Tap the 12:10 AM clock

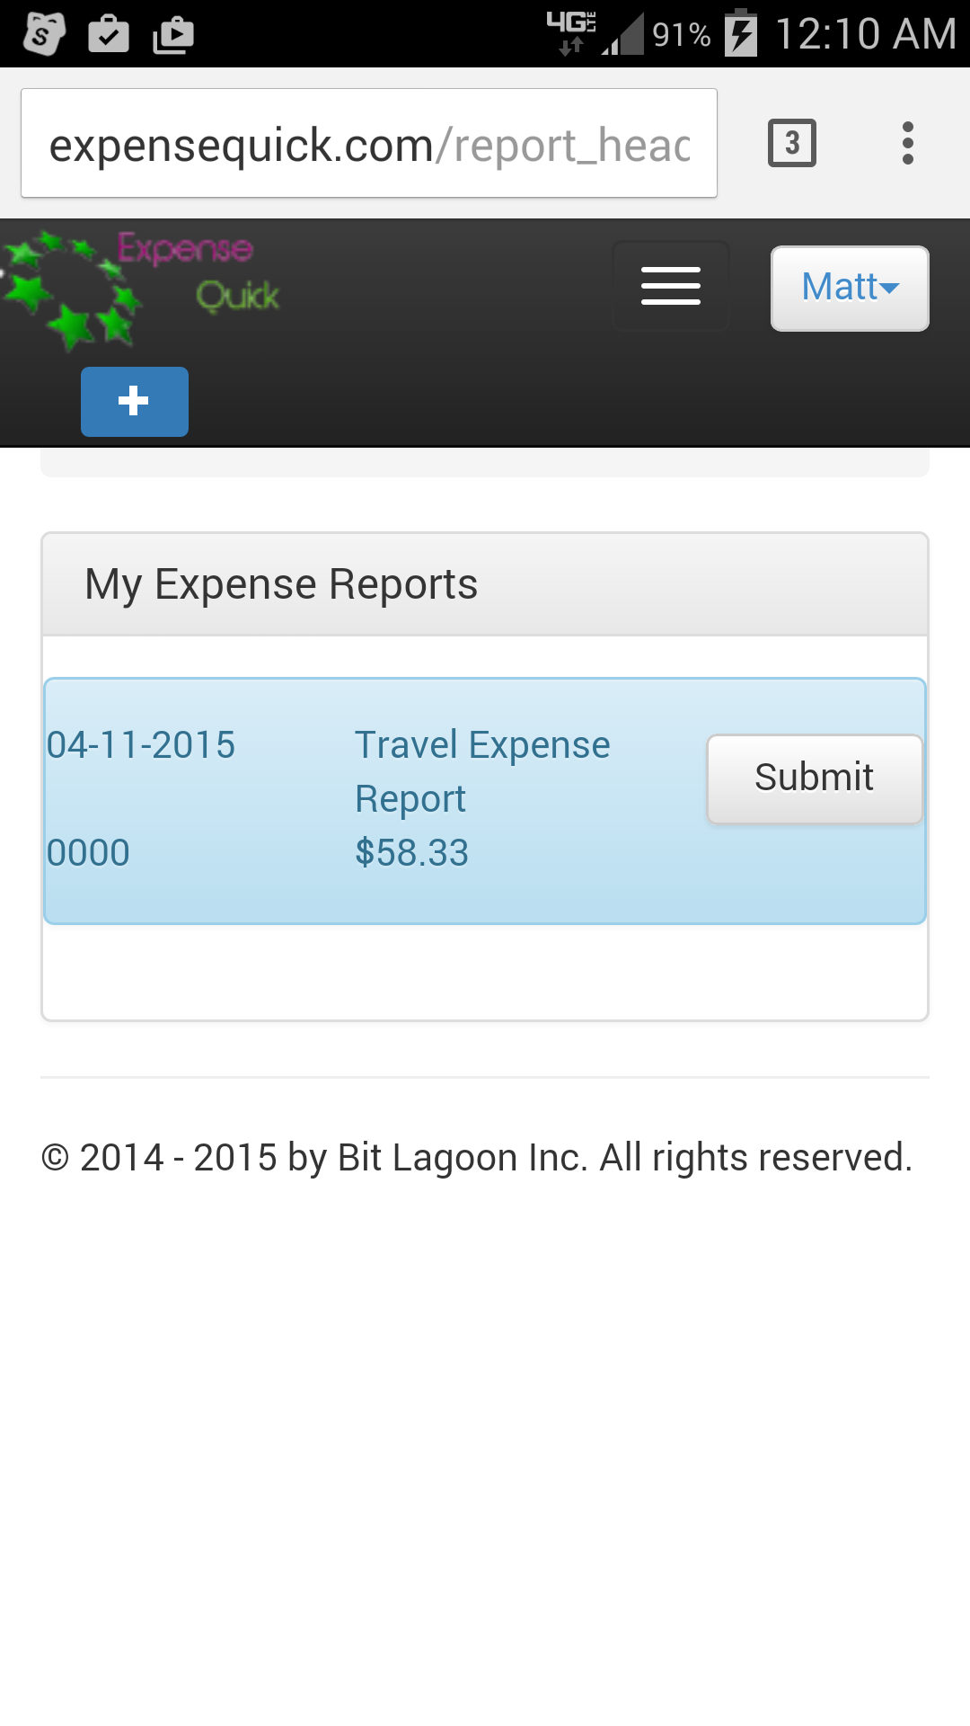click(865, 34)
